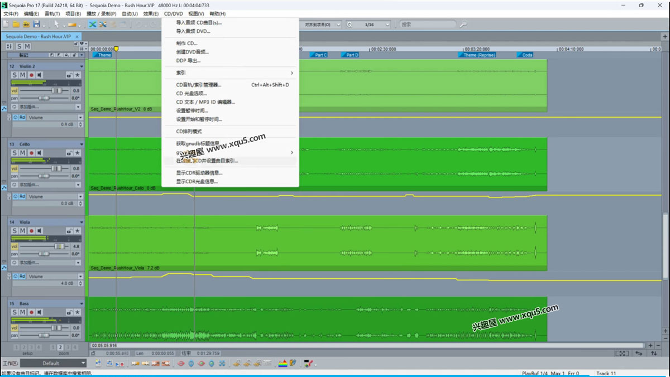
Task: Click the lock icon on Viola track
Action: point(69,231)
